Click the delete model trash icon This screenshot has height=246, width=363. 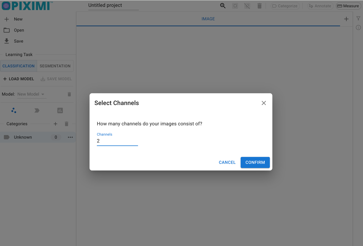point(69,94)
